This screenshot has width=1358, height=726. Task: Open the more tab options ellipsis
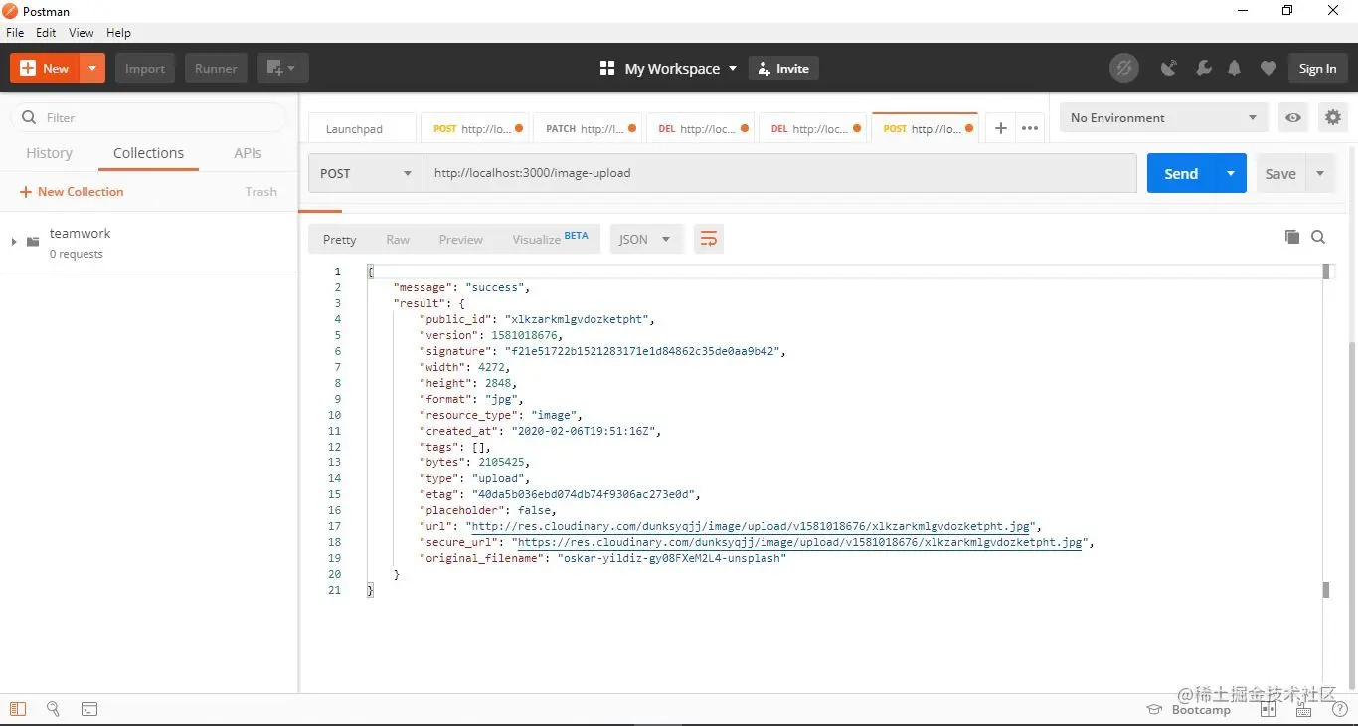[1030, 128]
